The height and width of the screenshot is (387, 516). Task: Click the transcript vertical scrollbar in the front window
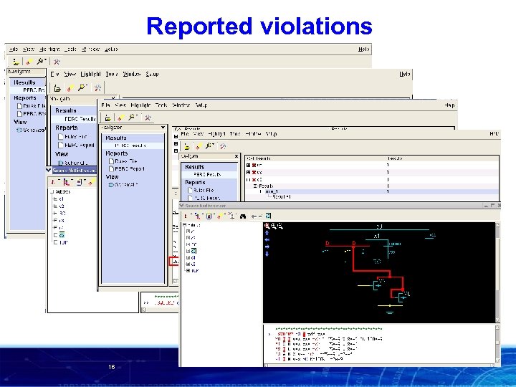[497, 344]
